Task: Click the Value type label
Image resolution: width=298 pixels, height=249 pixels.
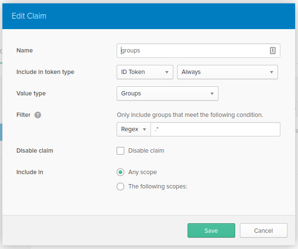Action: [x=31, y=93]
